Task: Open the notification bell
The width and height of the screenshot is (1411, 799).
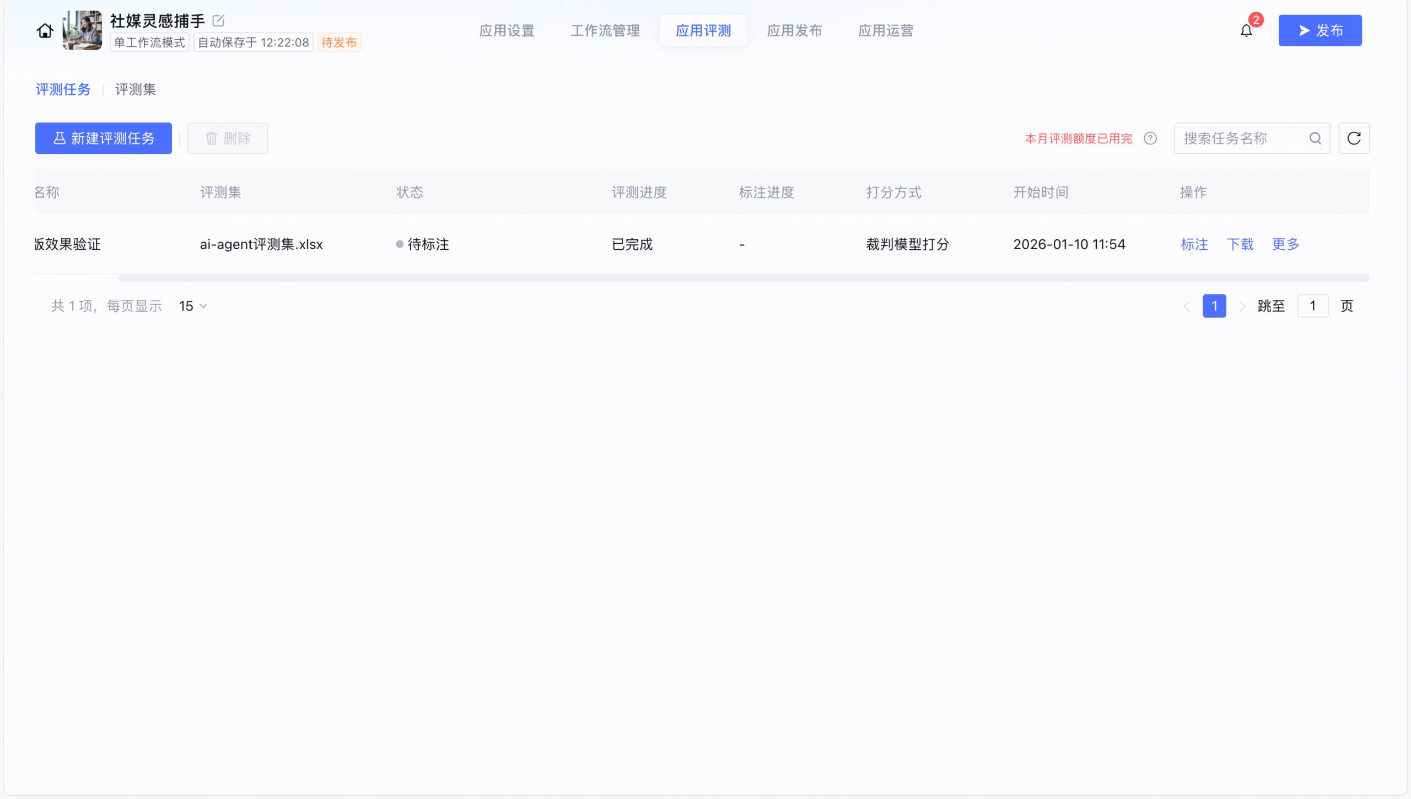Action: click(x=1246, y=31)
